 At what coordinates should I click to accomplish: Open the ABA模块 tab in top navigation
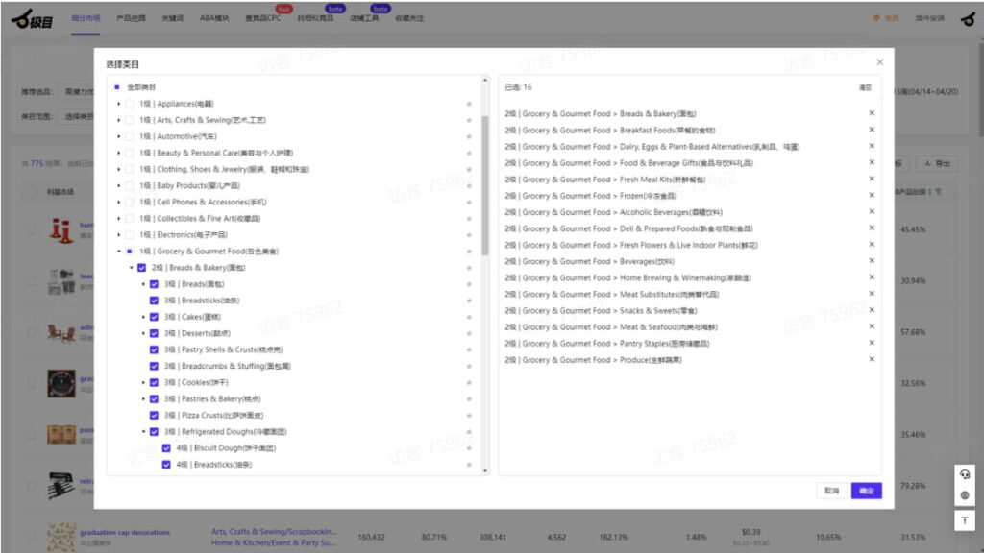(x=214, y=18)
